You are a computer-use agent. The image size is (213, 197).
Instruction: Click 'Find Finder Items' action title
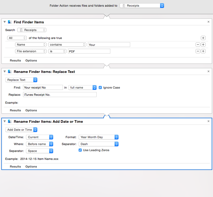pos(29,22)
